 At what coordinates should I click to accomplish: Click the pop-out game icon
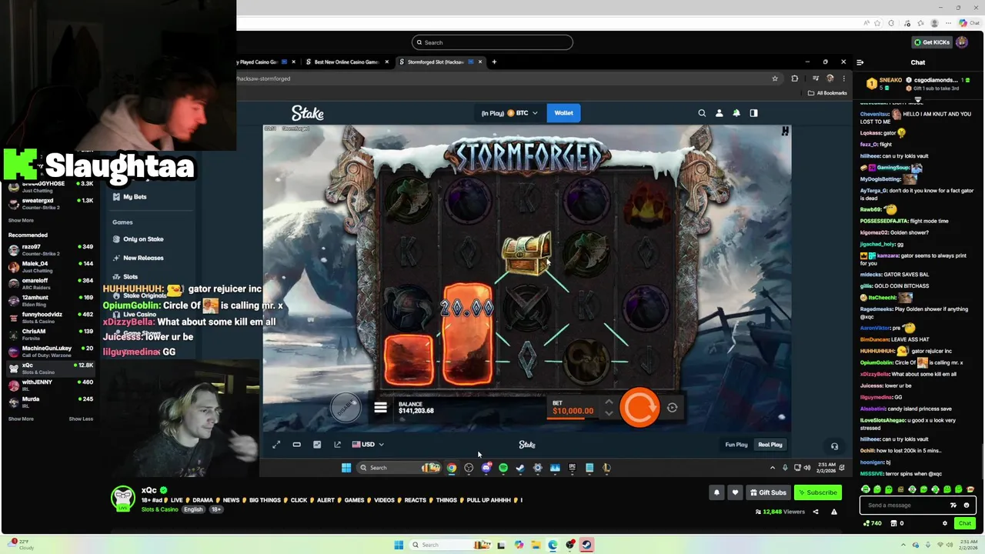click(x=337, y=444)
